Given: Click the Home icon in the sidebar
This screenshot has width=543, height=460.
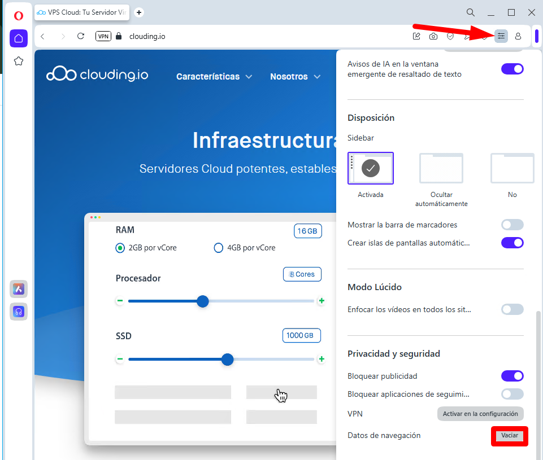Looking at the screenshot, I should [x=18, y=38].
